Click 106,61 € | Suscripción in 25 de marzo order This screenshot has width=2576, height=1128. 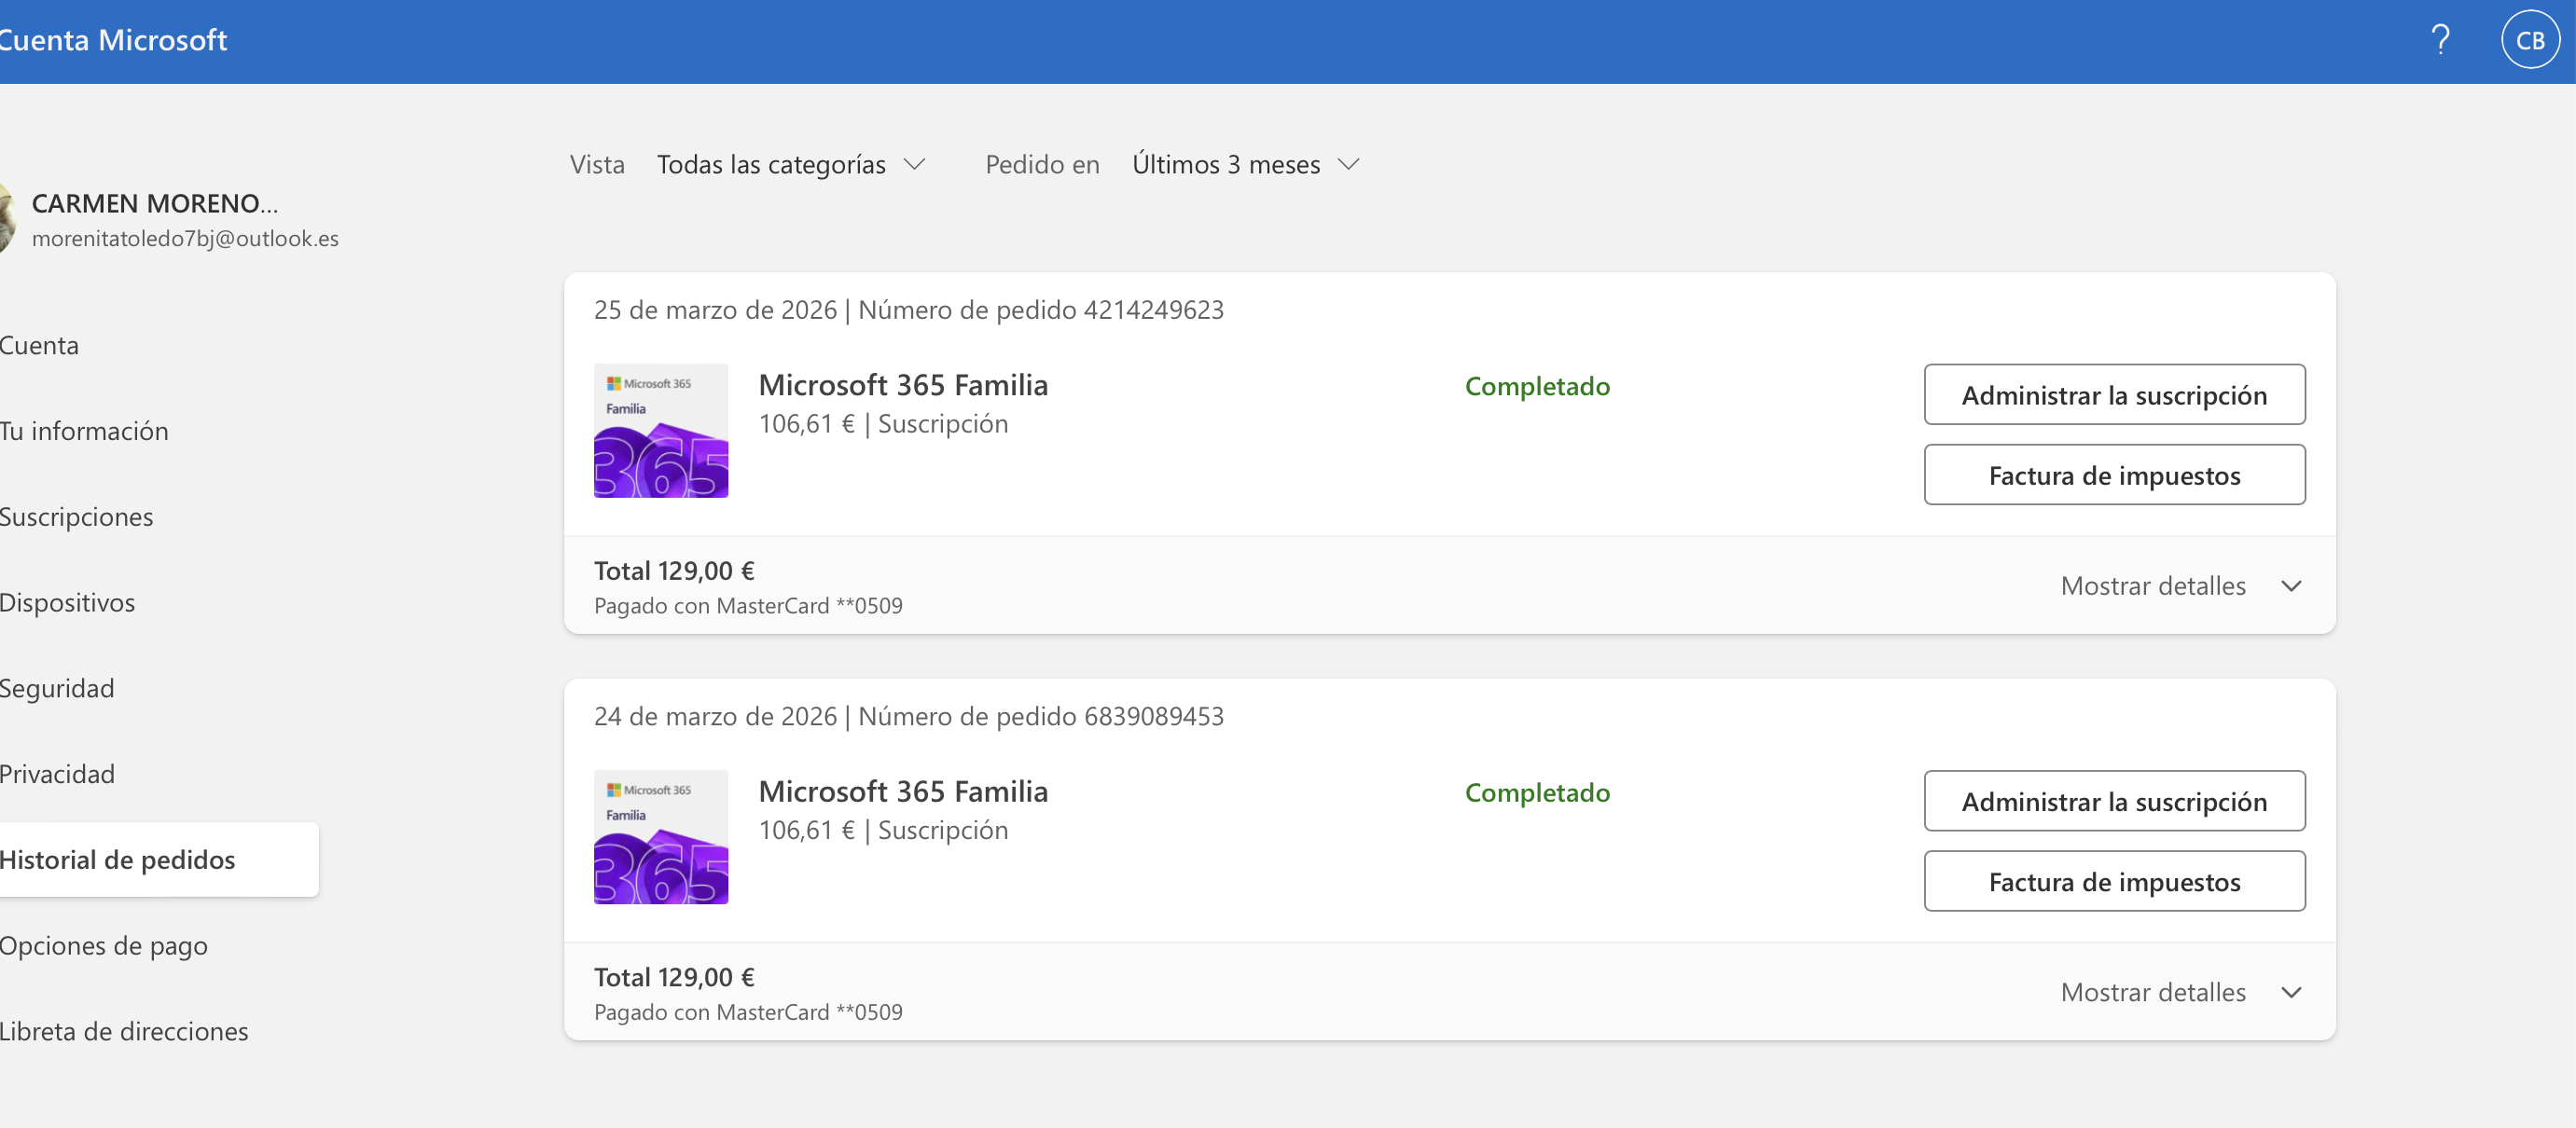[883, 424]
